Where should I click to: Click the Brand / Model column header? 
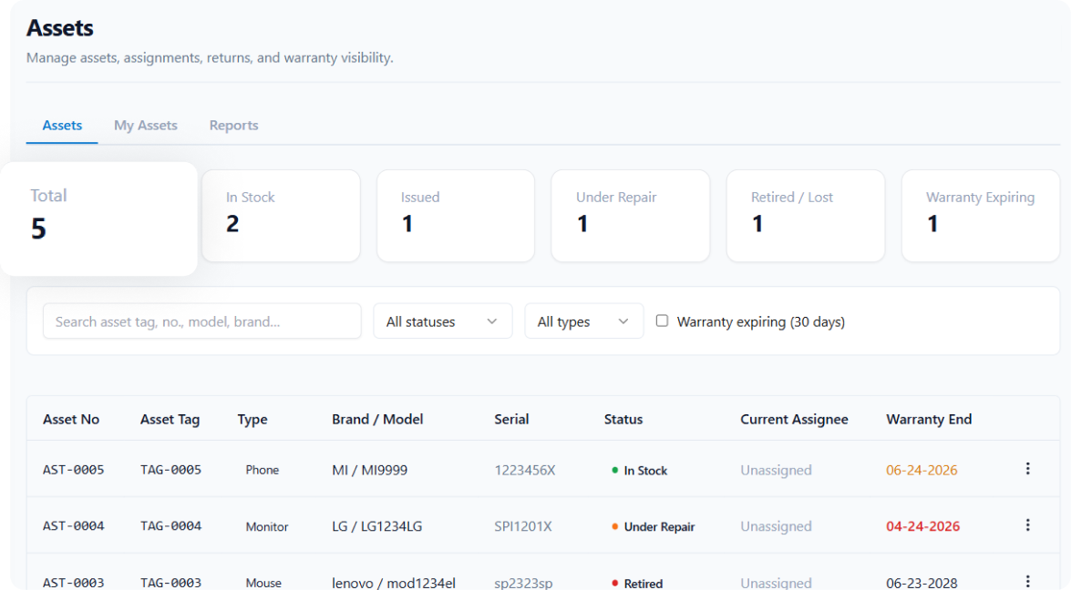[377, 420]
